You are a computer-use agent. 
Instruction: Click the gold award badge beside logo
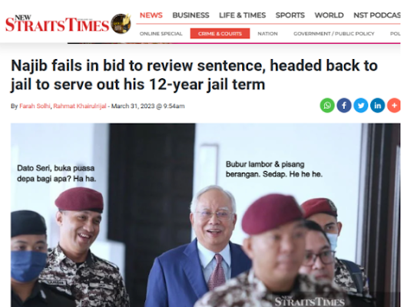(121, 23)
